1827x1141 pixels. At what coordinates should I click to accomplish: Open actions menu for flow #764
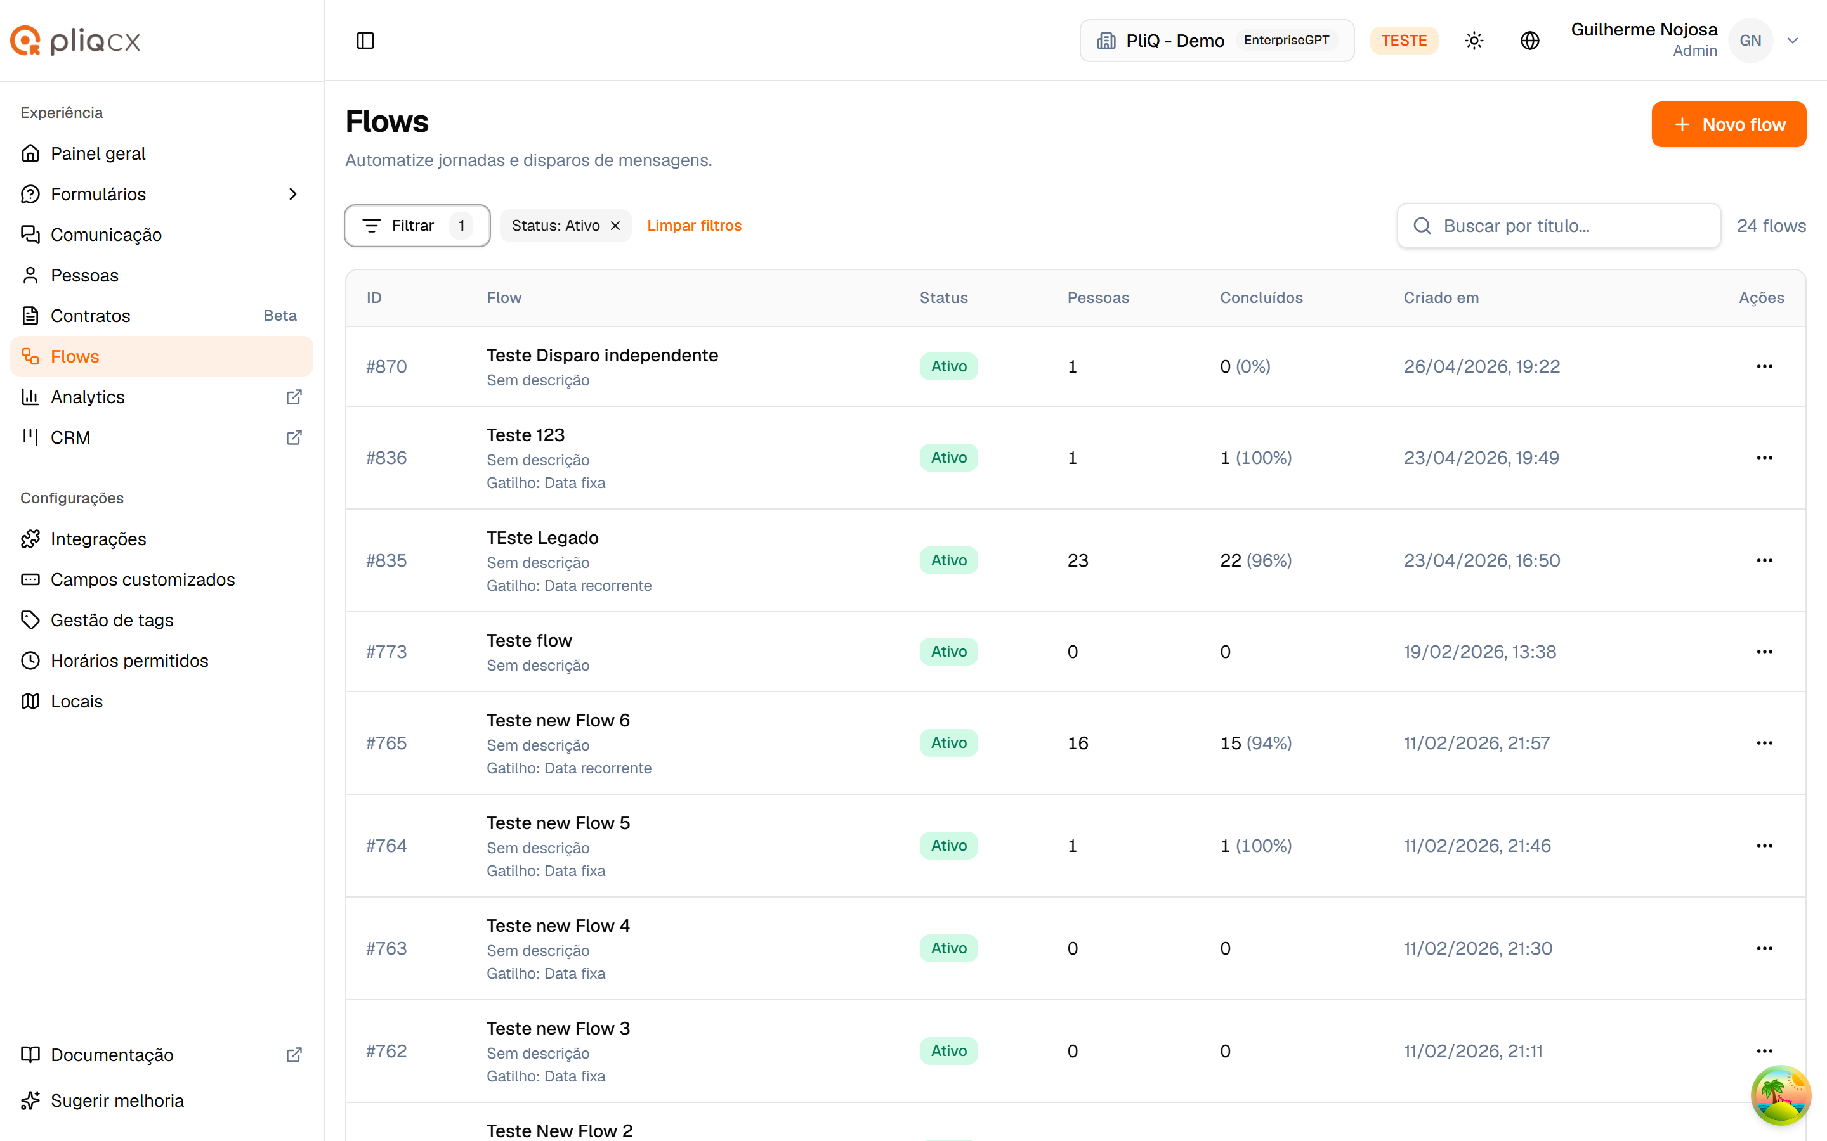1764,846
